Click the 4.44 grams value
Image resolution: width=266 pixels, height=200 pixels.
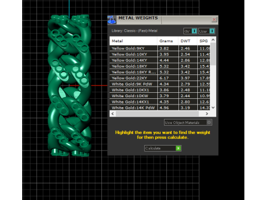point(164,61)
